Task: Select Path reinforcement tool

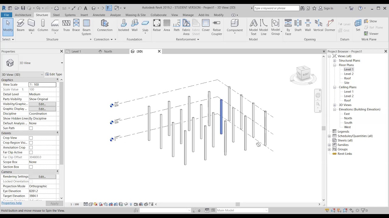Action: 177,26
